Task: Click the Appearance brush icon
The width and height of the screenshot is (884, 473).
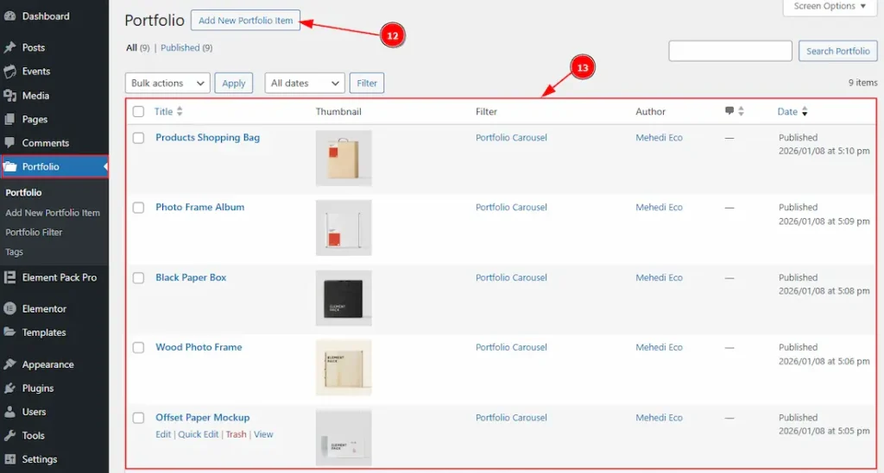Action: pos(9,364)
